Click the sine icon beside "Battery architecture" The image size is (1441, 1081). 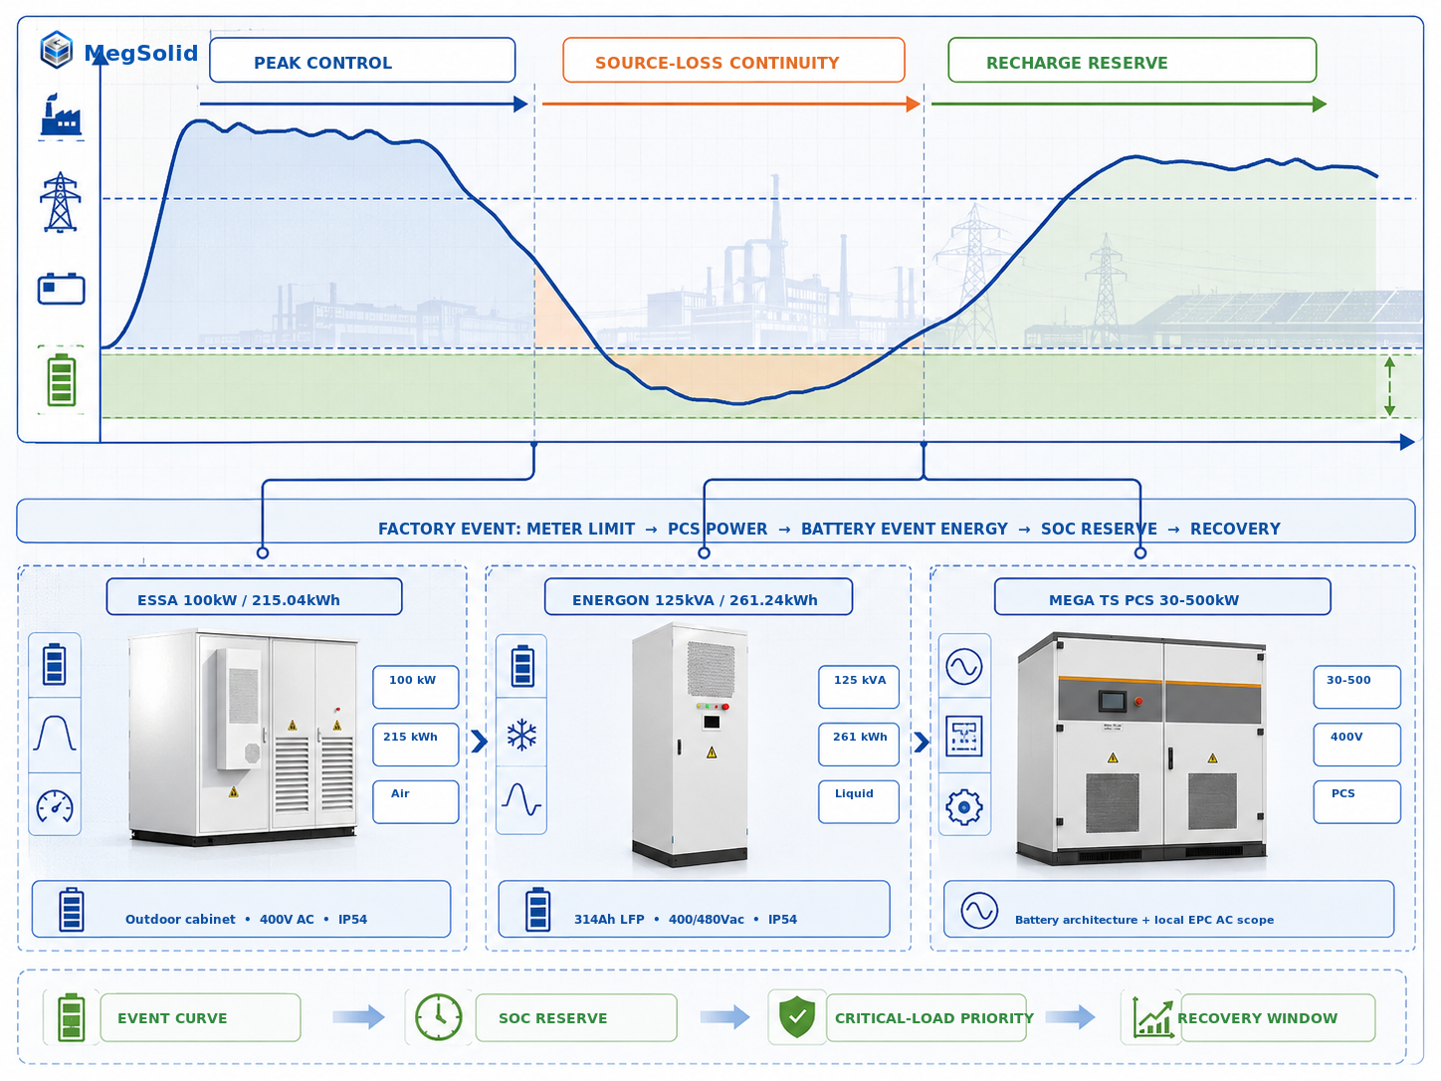(x=979, y=910)
